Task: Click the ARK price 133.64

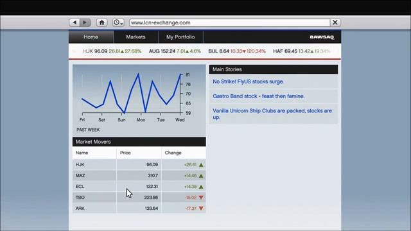Action: coord(152,209)
